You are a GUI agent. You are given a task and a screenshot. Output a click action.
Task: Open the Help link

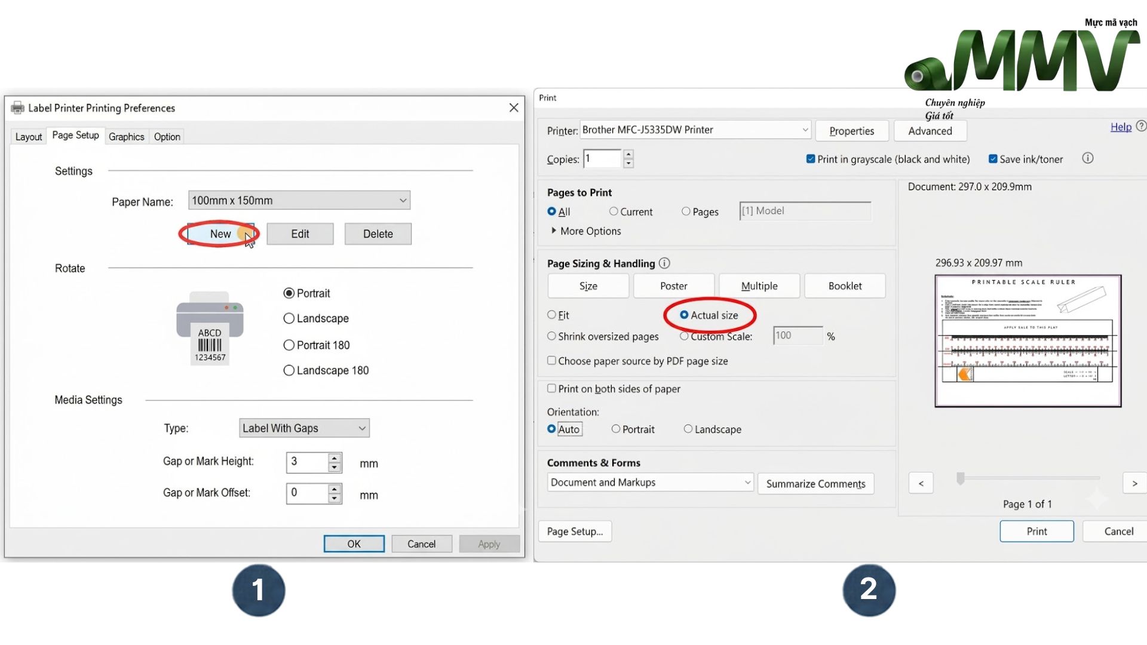(1121, 127)
